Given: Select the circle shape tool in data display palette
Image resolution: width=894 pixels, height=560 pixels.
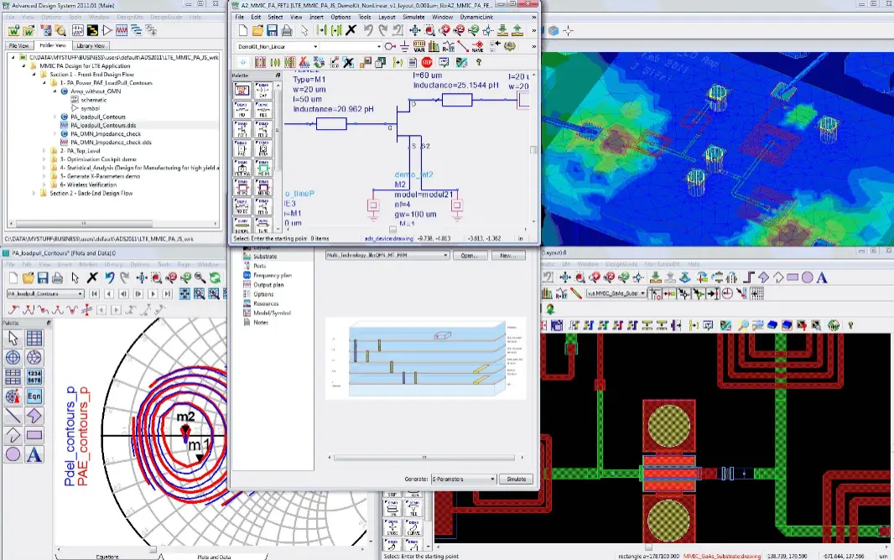Looking at the screenshot, I should [x=13, y=454].
